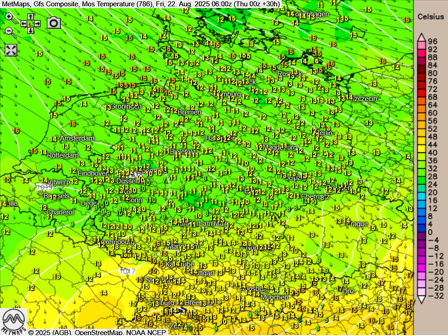
Task: Click the 1017 pressure isobar label
Action: 127,272
